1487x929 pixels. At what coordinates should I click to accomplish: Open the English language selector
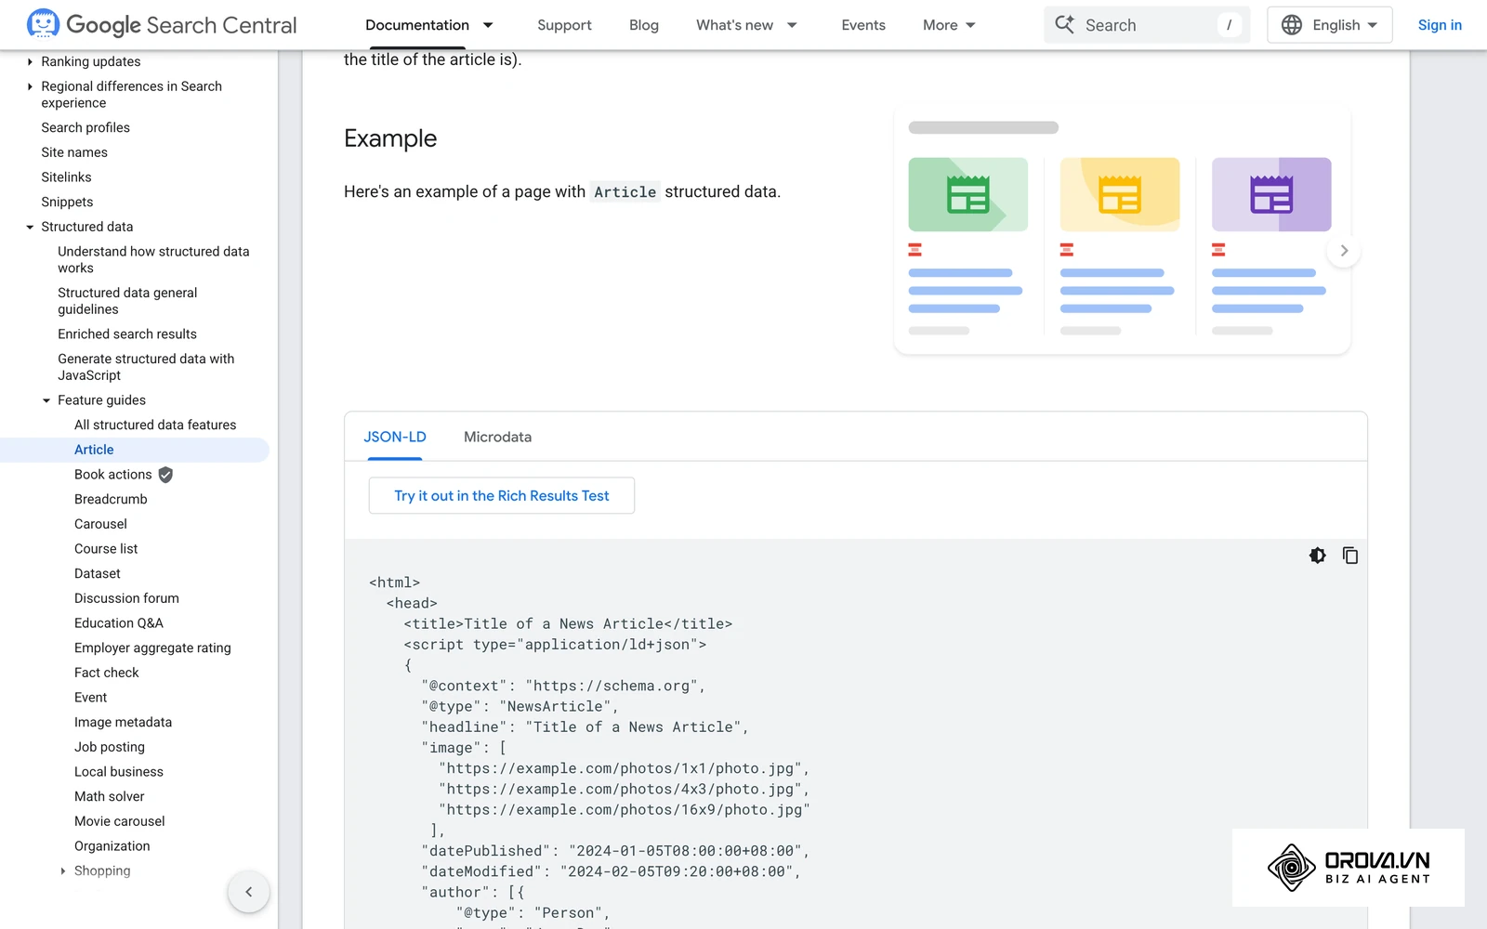[x=1329, y=25]
